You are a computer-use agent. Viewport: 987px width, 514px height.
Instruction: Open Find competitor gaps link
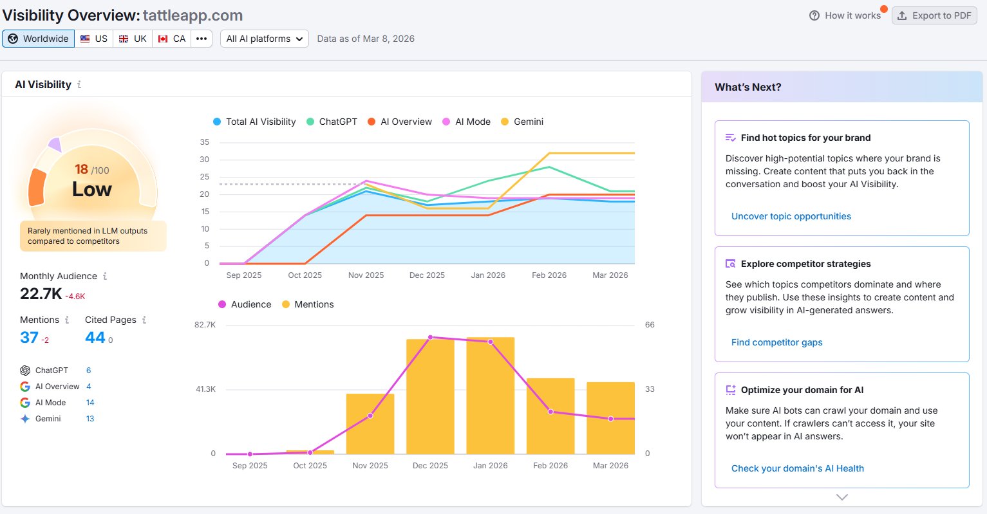click(x=777, y=342)
